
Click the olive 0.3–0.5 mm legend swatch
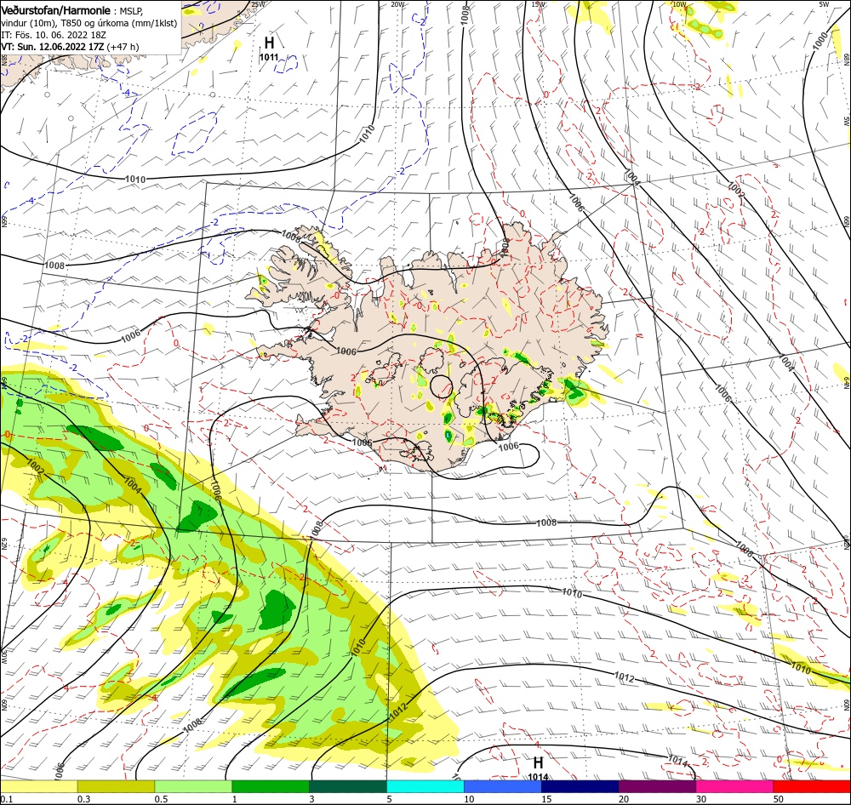116,786
